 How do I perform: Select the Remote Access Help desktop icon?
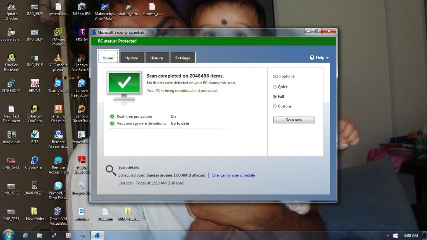(x=58, y=165)
